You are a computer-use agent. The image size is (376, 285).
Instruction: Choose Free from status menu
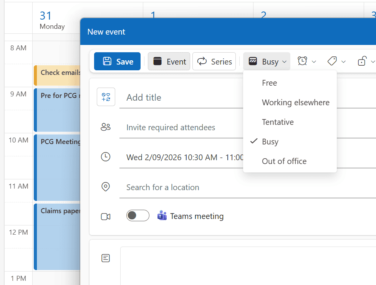[290, 83]
